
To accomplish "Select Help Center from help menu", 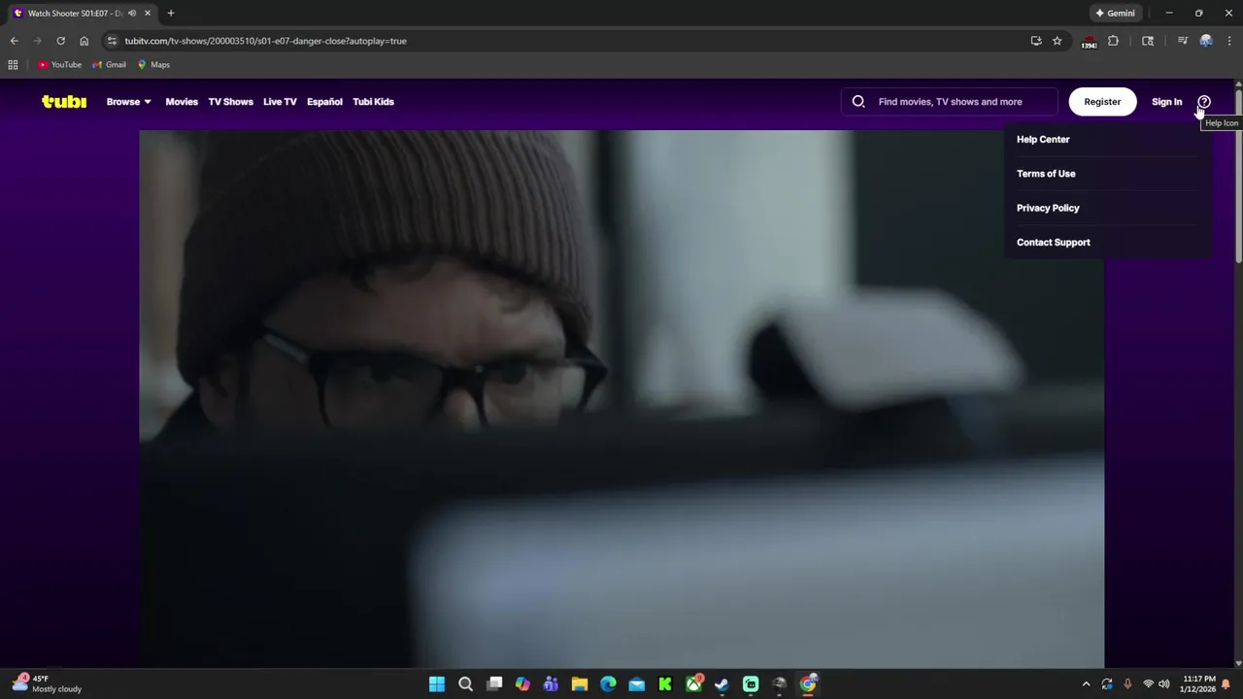I will [1043, 139].
